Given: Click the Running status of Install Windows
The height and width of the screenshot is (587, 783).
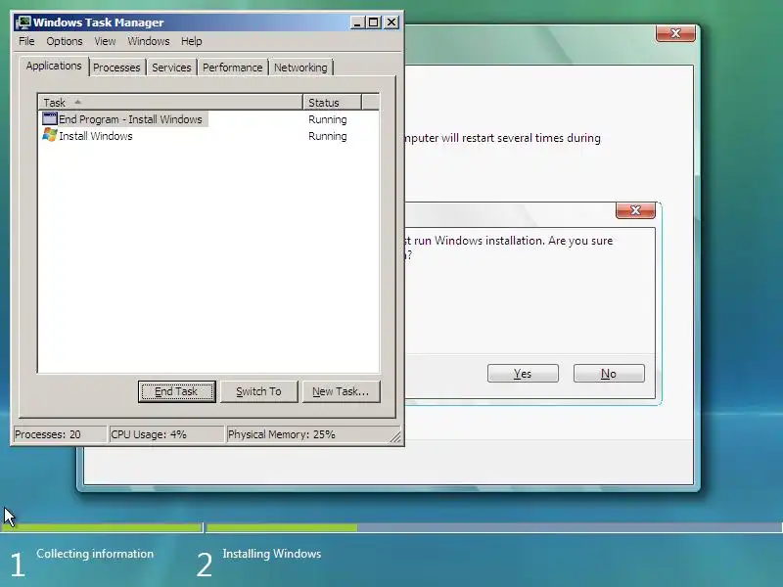Looking at the screenshot, I should 328,136.
